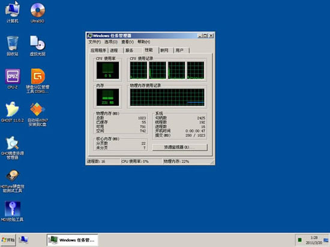Launch the CPU-Z desktop icon
330x247 pixels.
13,79
